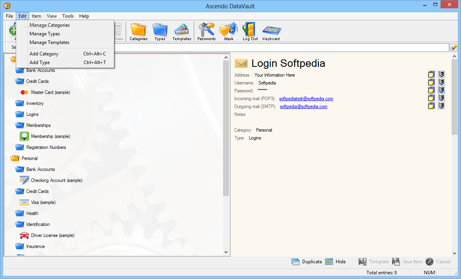Click the Save Item button
This screenshot has width=461, height=279.
[407, 262]
